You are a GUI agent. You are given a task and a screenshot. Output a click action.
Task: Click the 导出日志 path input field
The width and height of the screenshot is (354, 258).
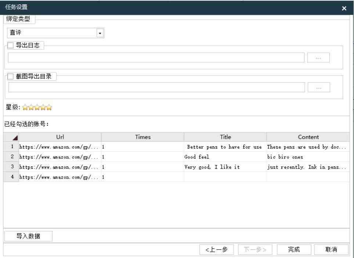click(x=156, y=57)
